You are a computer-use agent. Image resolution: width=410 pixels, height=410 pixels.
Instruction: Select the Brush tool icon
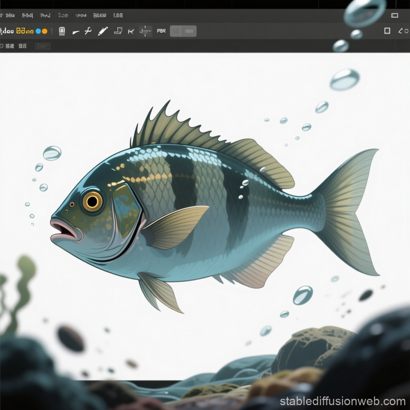(103, 31)
